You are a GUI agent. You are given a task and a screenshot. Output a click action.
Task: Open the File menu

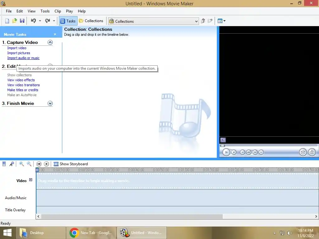[x=9, y=11]
